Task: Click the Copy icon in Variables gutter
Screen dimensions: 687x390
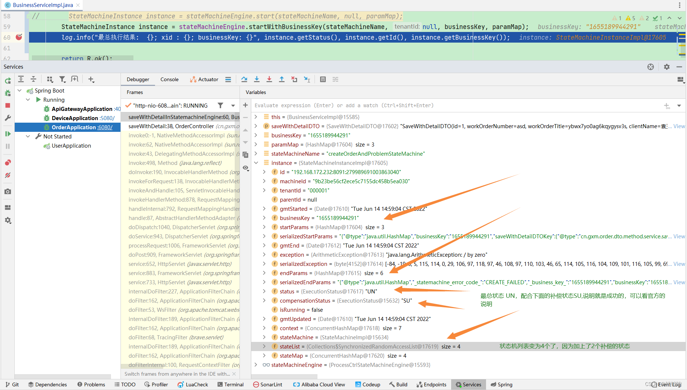Action: pyautogui.click(x=245, y=155)
